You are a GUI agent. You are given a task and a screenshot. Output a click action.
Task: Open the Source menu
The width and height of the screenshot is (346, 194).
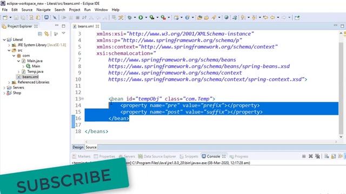pos(27,10)
